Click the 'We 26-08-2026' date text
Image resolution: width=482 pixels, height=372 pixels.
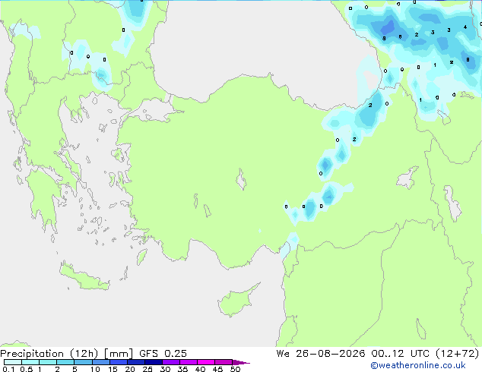(x=321, y=354)
